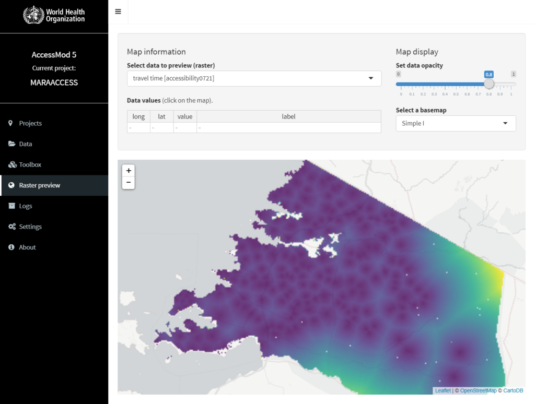Expand the travel time accessibility0721 selector
Viewport: 535px width, 404px height.
[x=254, y=78]
